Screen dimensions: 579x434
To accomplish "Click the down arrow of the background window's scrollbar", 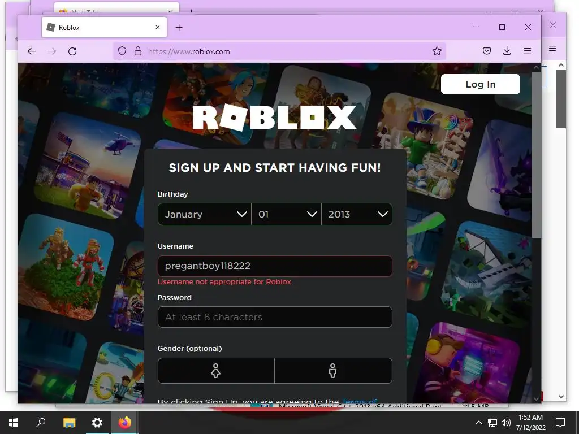I will pos(561,397).
